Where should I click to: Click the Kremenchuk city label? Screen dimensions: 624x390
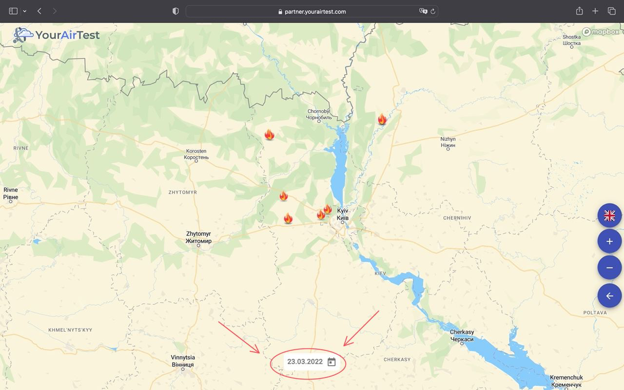566,381
